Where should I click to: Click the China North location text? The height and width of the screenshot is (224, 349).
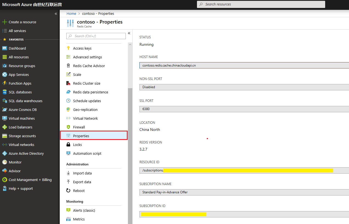click(150, 130)
